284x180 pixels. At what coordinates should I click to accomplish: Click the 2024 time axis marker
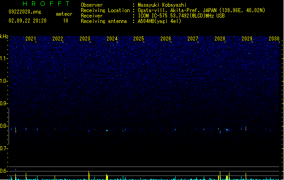(x=112, y=39)
